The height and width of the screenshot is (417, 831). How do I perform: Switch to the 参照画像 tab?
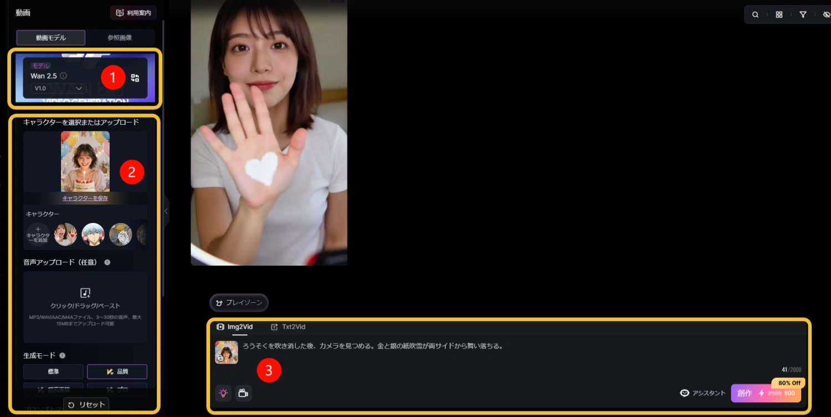tap(120, 38)
